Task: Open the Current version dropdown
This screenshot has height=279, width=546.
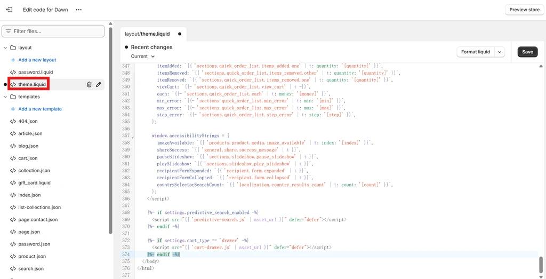Action: coord(143,57)
